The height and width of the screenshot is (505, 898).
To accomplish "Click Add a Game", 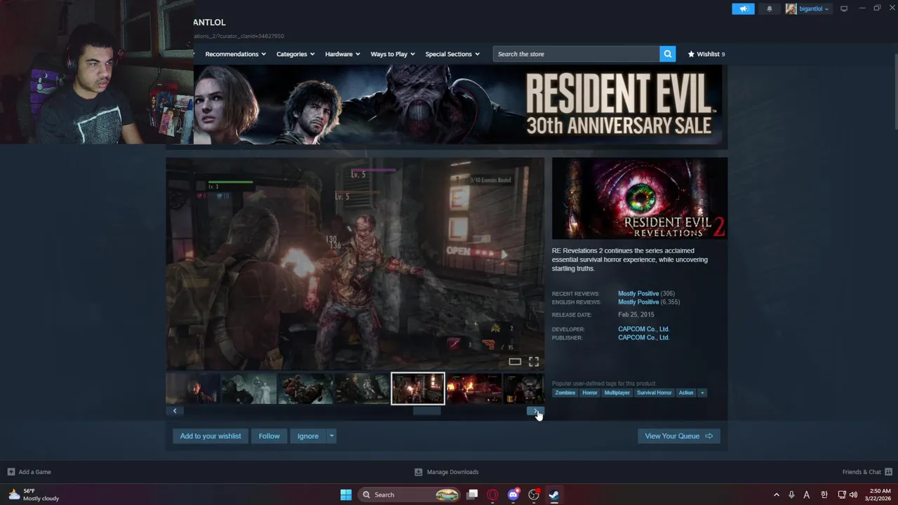I will 29,472.
